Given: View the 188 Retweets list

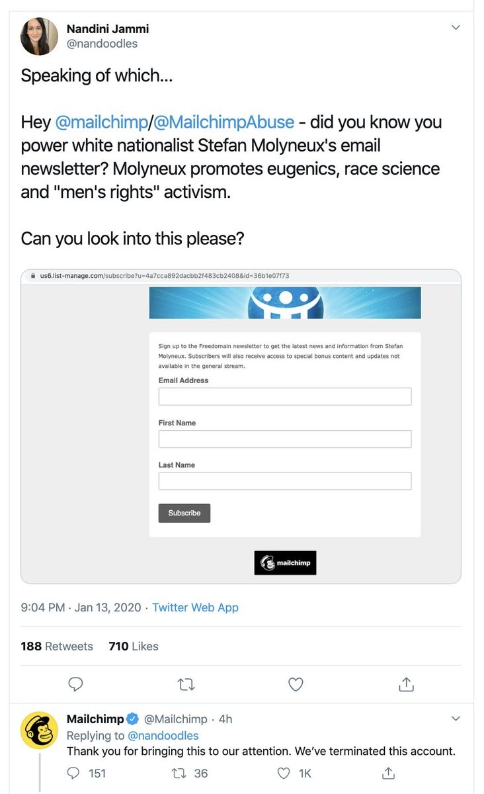Looking at the screenshot, I should tap(57, 646).
